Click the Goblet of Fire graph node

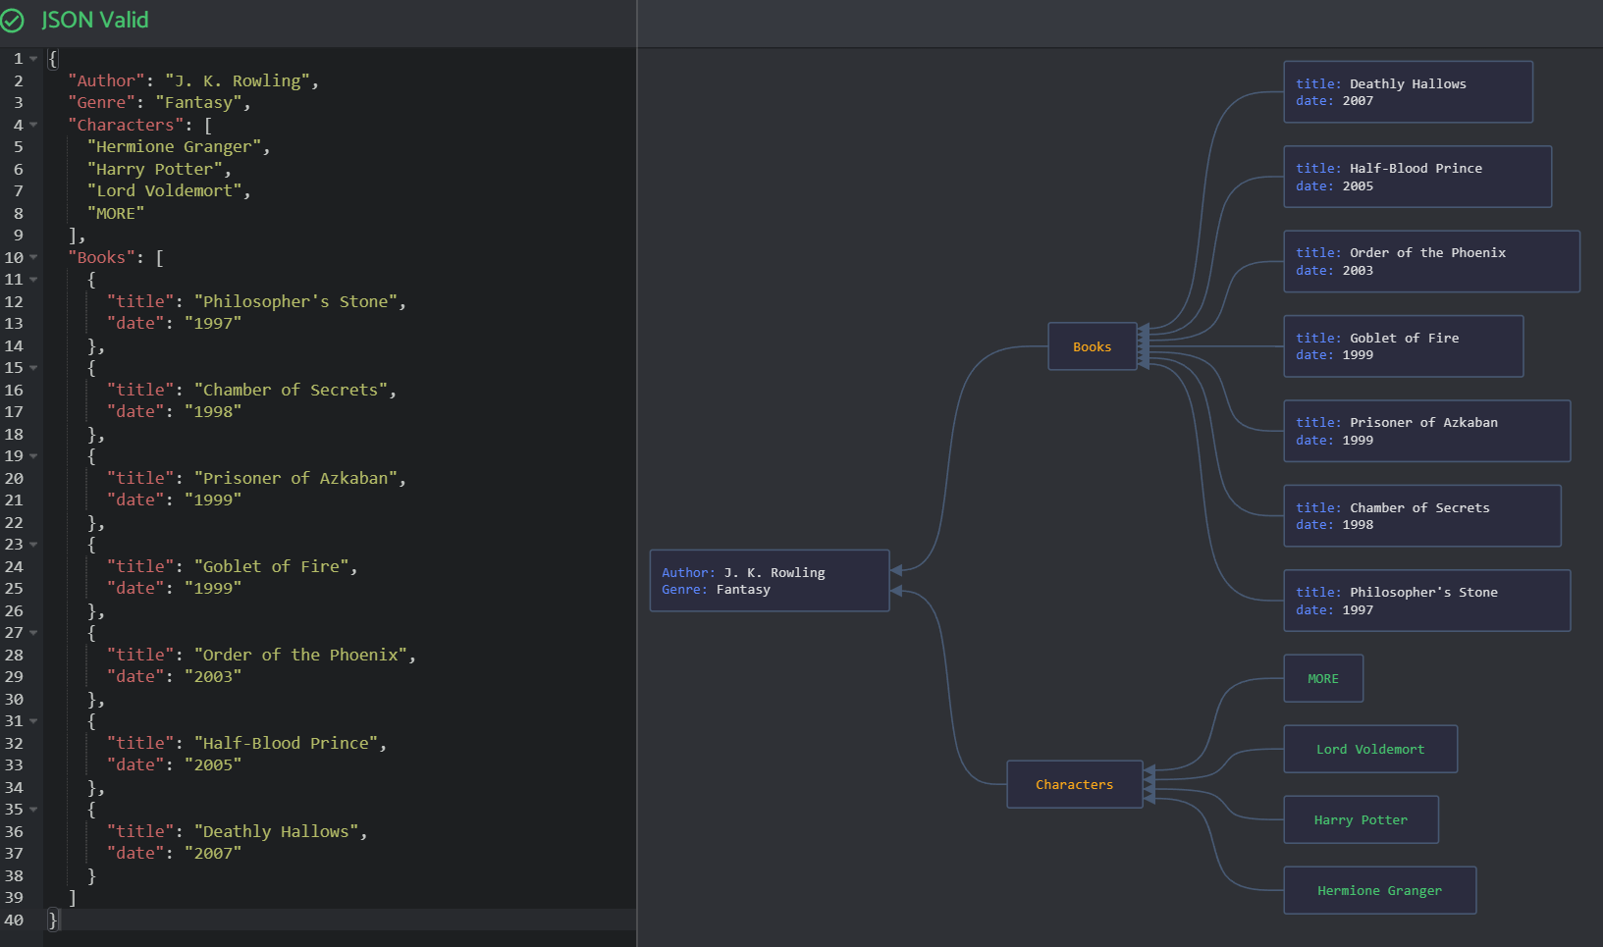point(1403,346)
